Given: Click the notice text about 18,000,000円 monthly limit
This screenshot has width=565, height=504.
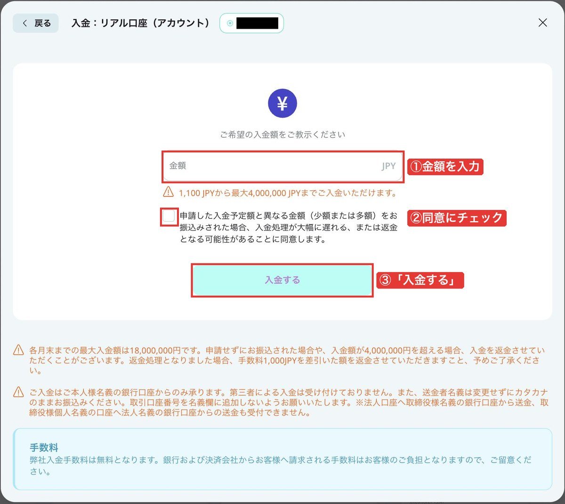Looking at the screenshot, I should (x=287, y=360).
